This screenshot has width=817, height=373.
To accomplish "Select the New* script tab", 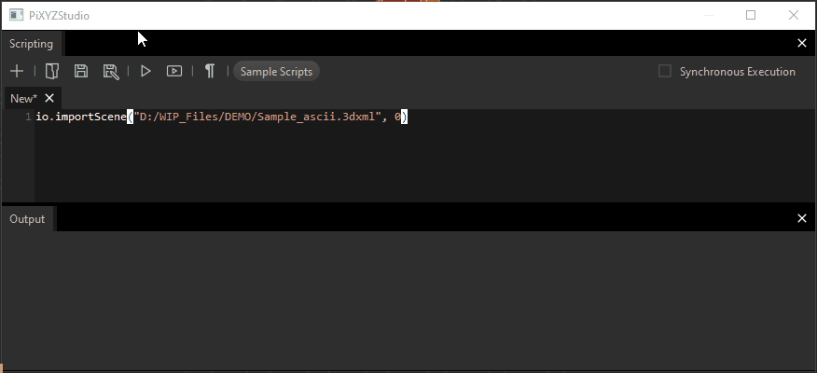I will click(22, 98).
